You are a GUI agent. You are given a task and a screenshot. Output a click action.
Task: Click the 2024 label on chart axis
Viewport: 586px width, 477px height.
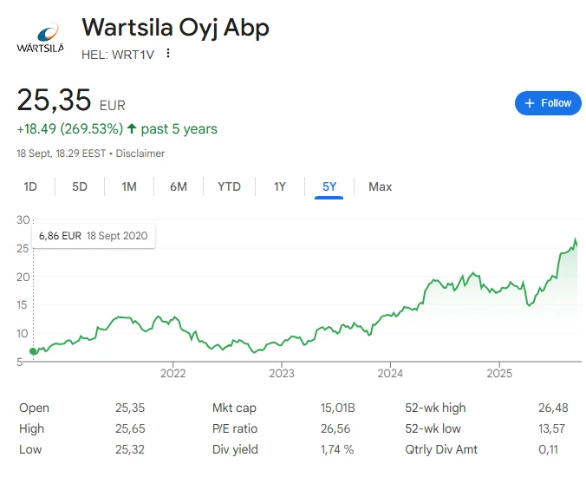tap(391, 374)
